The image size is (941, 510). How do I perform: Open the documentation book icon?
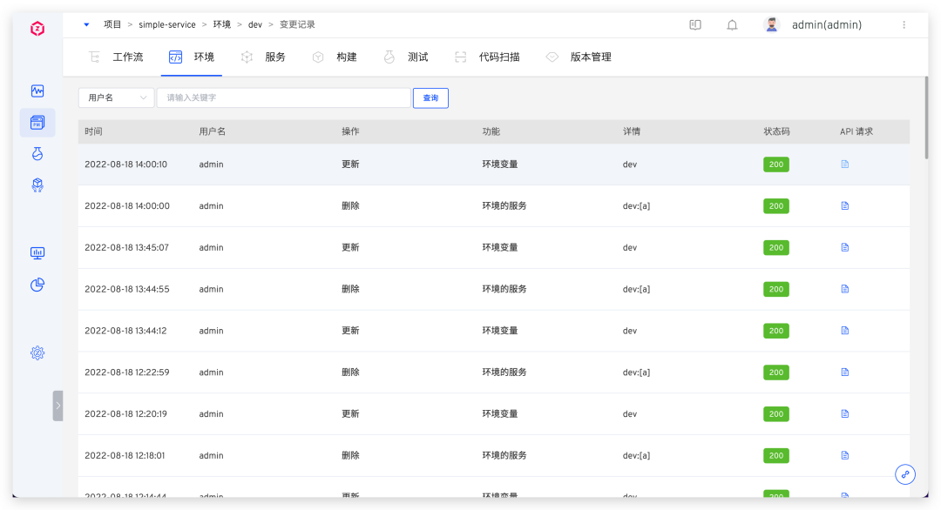pyautogui.click(x=695, y=24)
